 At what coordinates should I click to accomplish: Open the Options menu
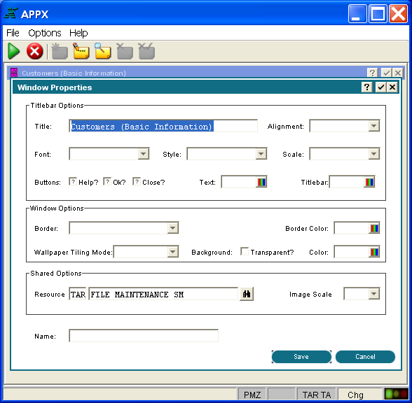(x=45, y=33)
